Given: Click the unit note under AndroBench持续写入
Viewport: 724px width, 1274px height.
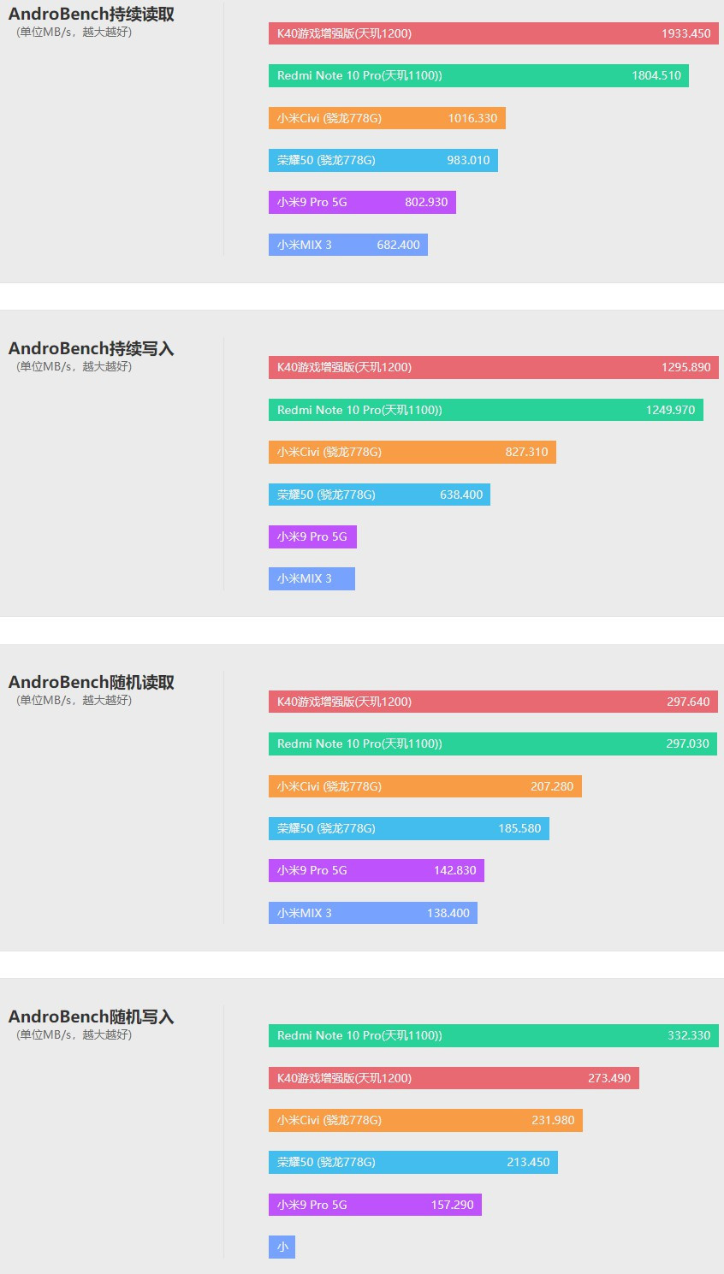Looking at the screenshot, I should point(74,366).
